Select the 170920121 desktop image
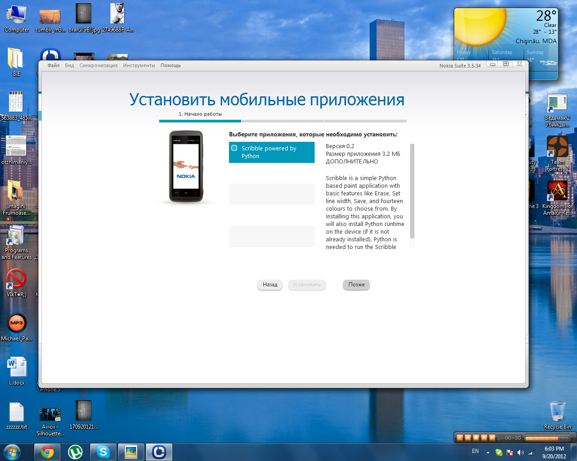The width and height of the screenshot is (577, 461). pos(84,415)
